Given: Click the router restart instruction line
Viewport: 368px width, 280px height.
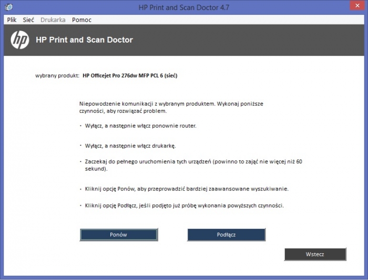Looking at the screenshot, I should 140,126.
